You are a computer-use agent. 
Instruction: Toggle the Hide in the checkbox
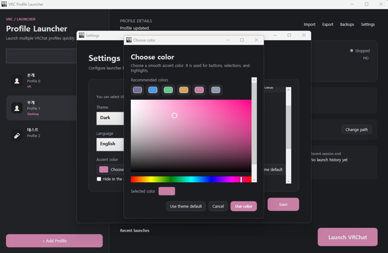tap(99, 179)
